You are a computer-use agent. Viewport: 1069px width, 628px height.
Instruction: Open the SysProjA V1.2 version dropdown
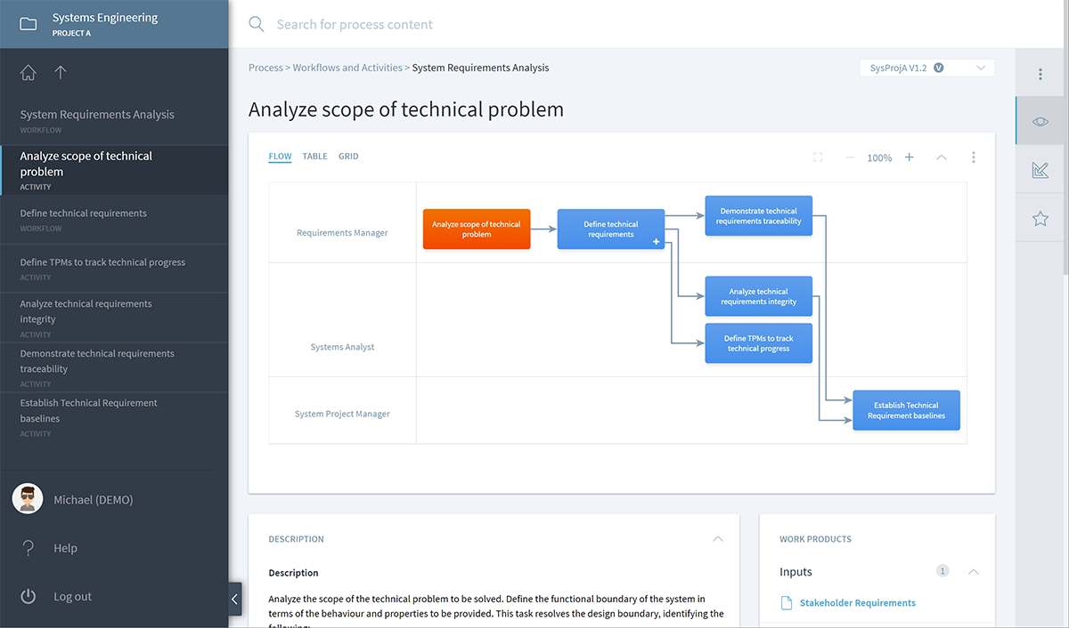click(x=926, y=67)
